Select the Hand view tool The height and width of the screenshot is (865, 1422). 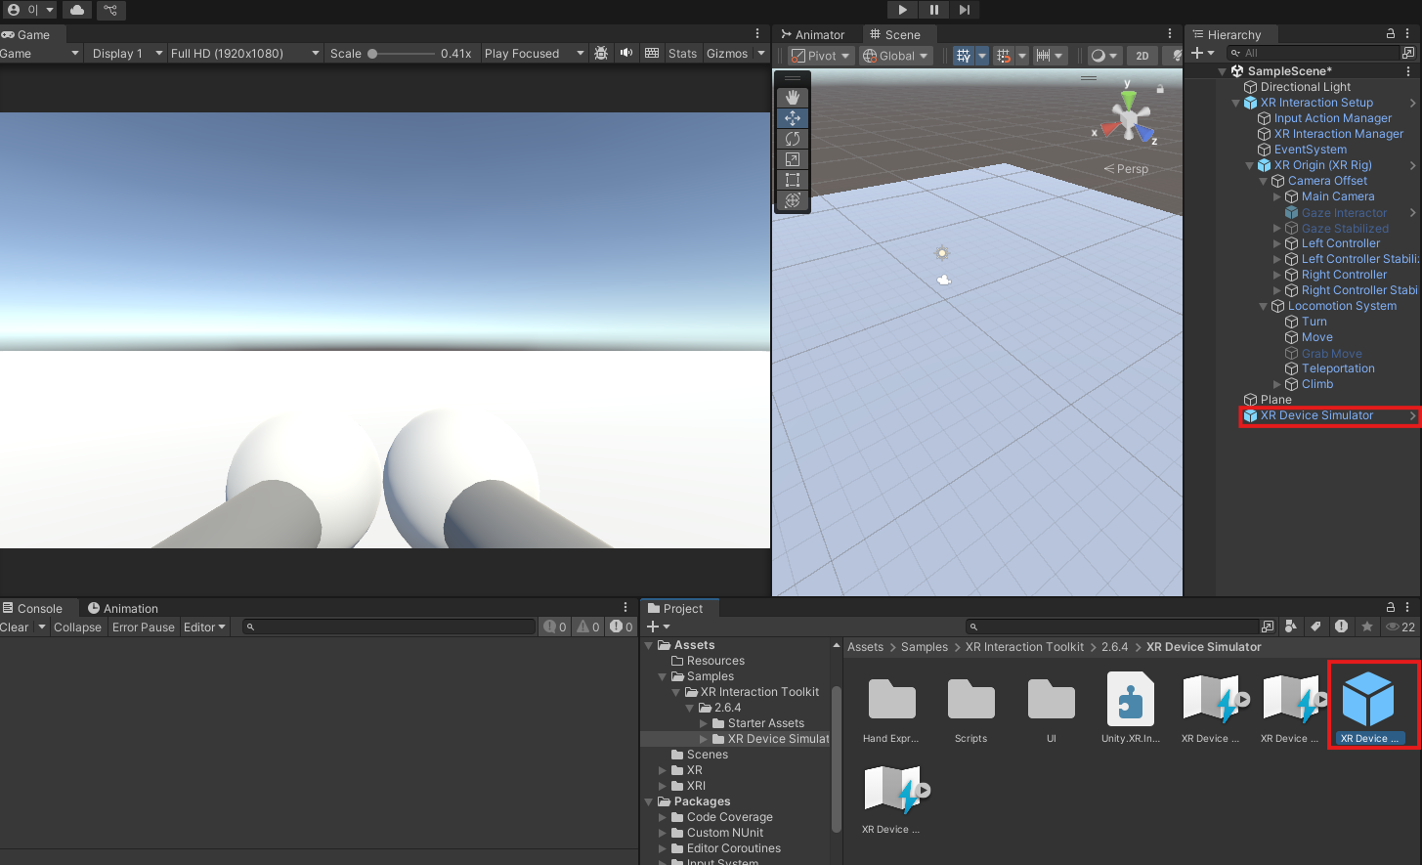tap(793, 98)
